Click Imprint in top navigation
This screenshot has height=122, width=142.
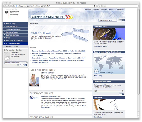112,9
